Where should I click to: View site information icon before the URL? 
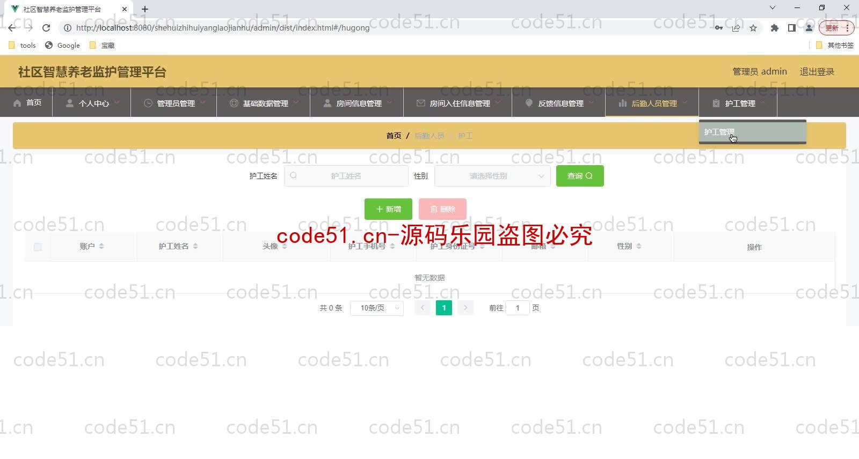tap(68, 28)
